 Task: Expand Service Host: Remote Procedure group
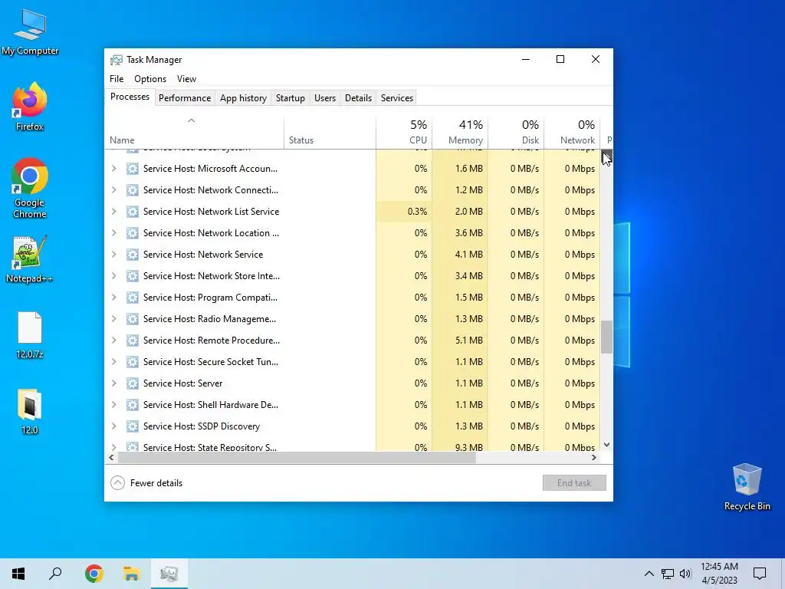pyautogui.click(x=114, y=340)
